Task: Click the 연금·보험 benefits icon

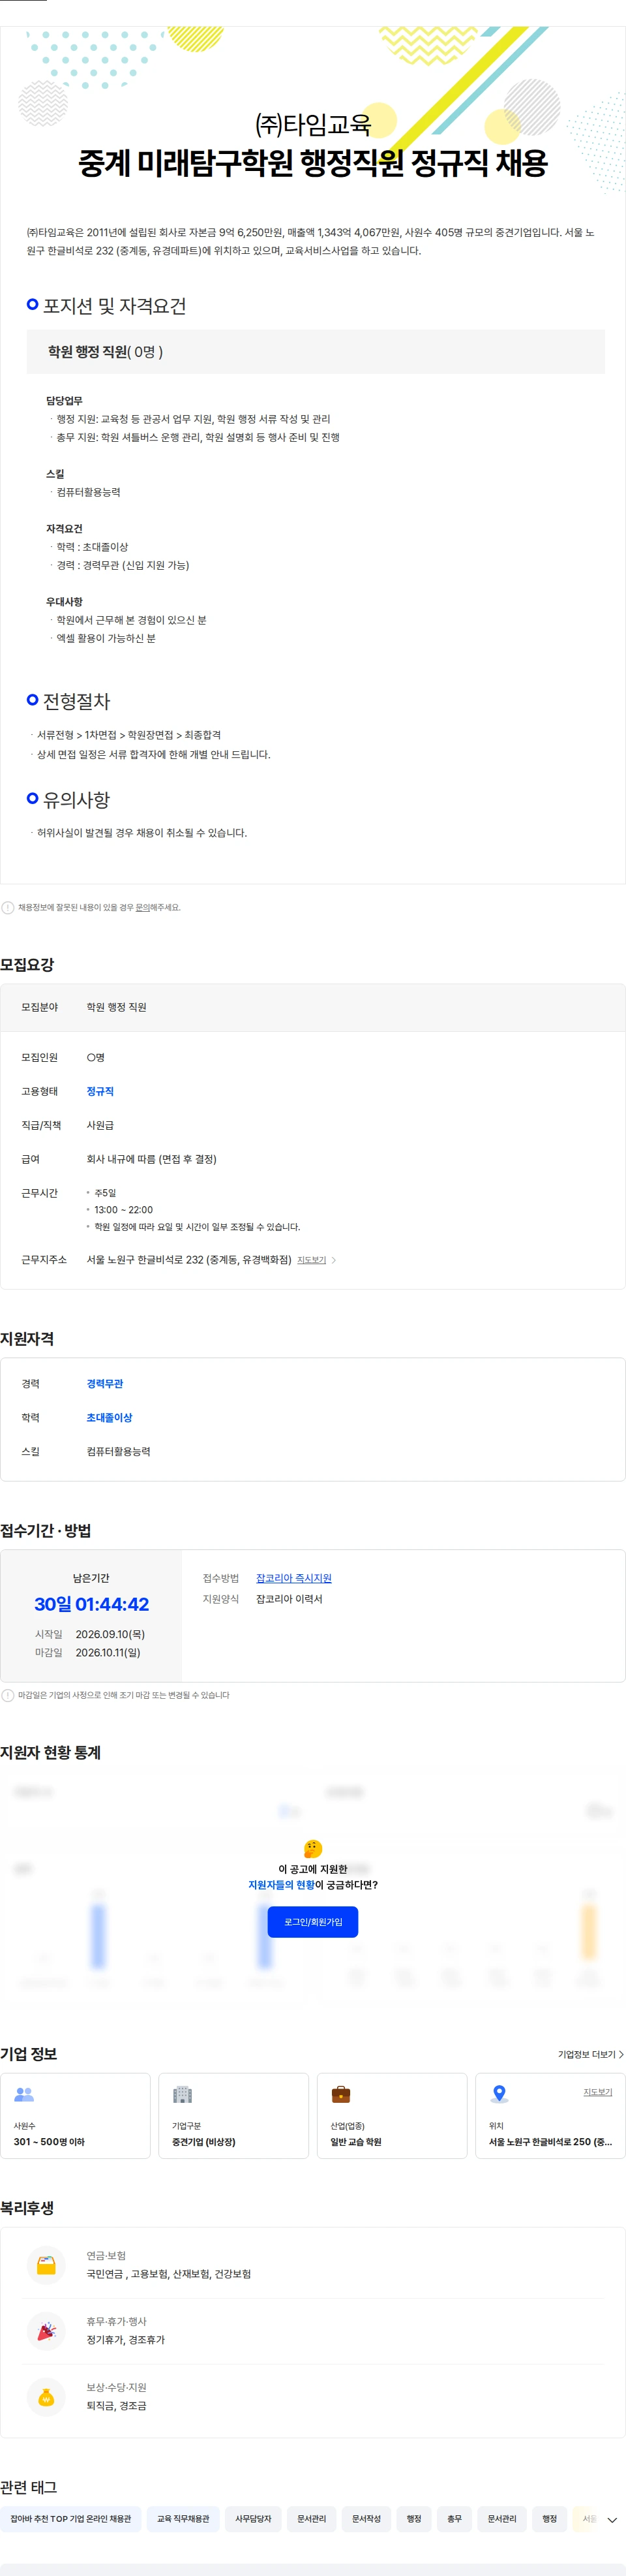Action: tap(46, 2265)
